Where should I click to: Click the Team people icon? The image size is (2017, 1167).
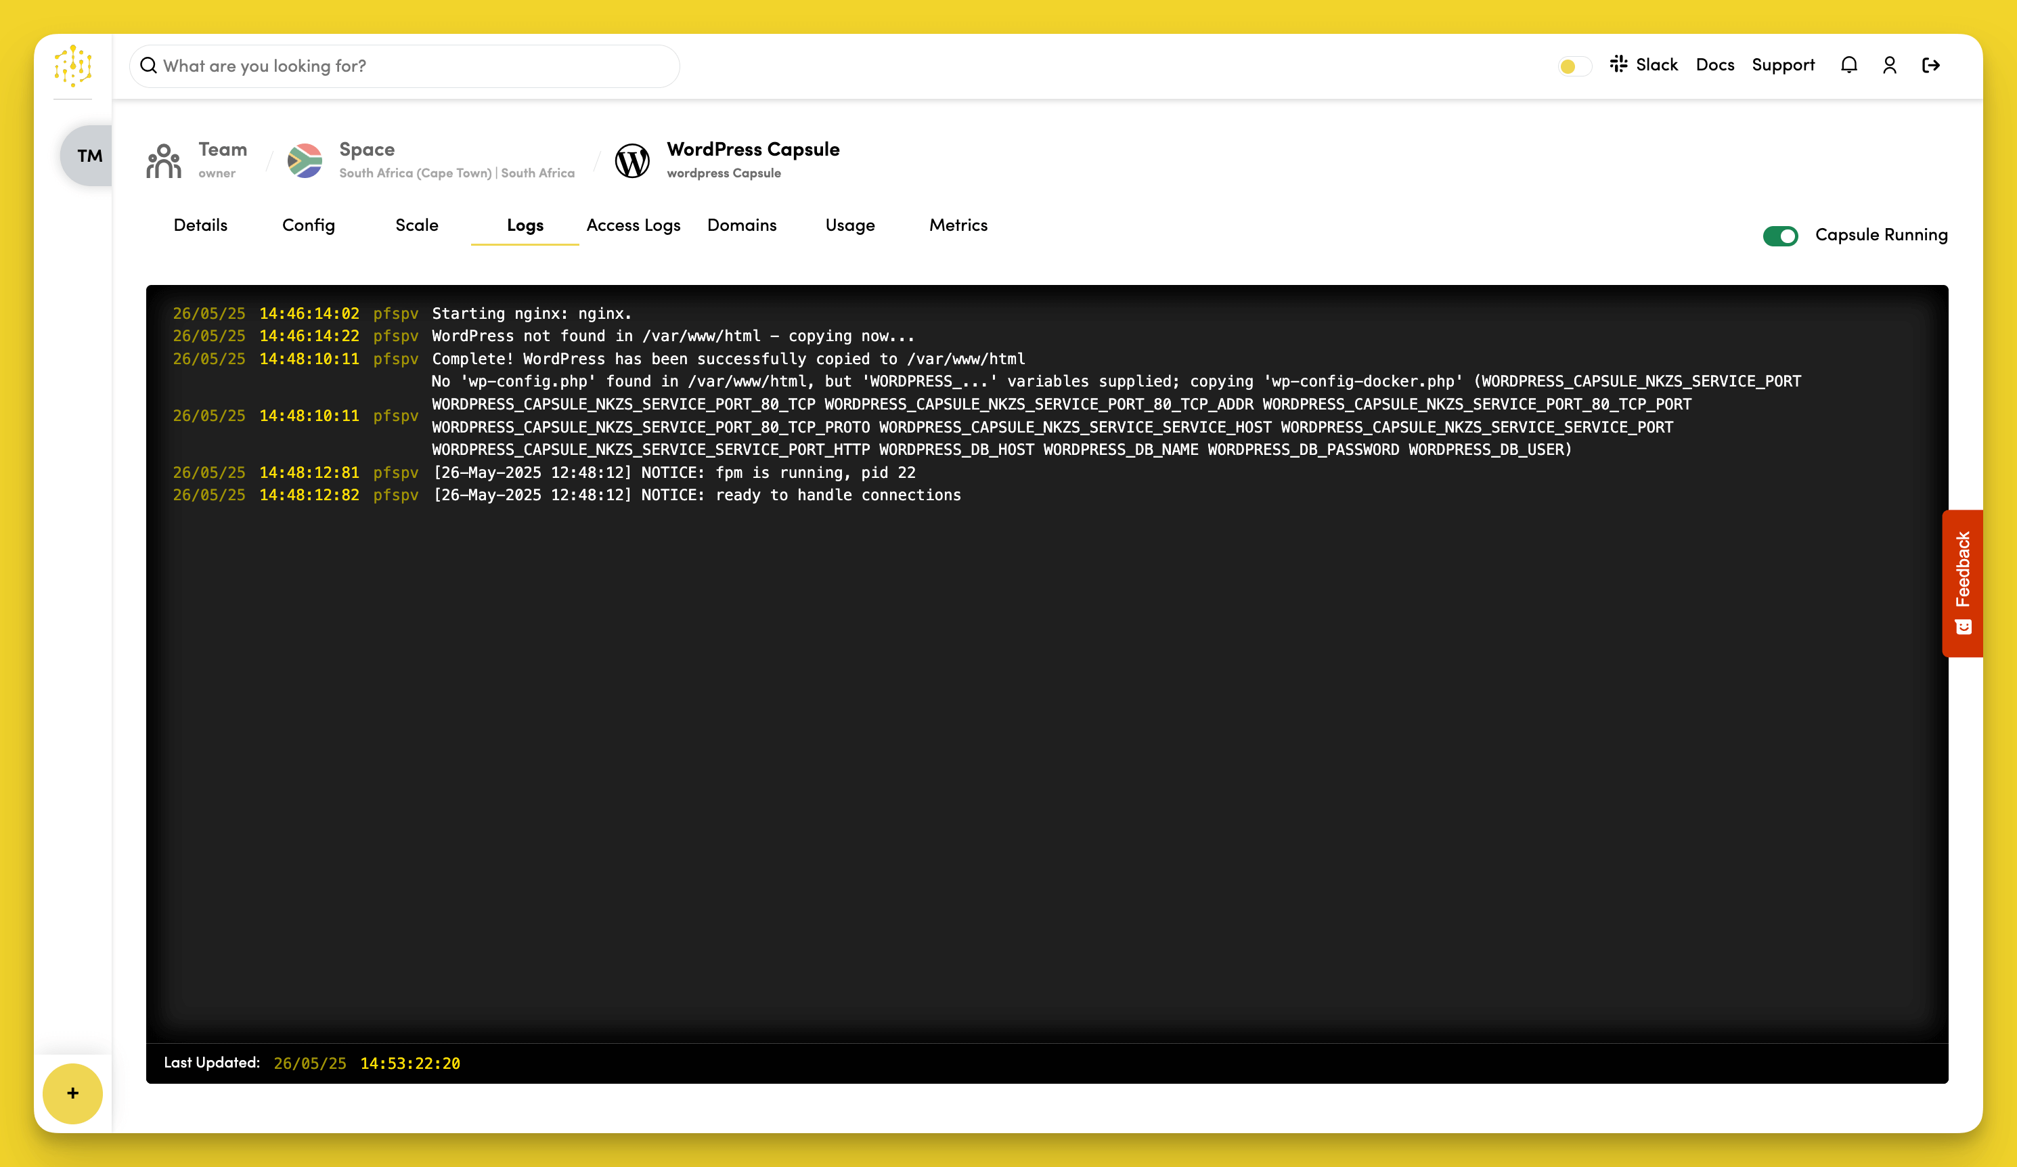point(164,160)
